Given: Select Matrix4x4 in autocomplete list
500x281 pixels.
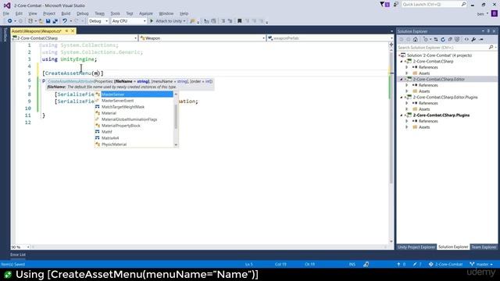Looking at the screenshot, I should 110,138.
